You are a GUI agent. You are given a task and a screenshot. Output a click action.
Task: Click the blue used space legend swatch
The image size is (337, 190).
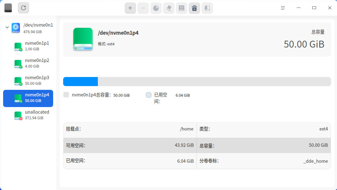point(148,95)
